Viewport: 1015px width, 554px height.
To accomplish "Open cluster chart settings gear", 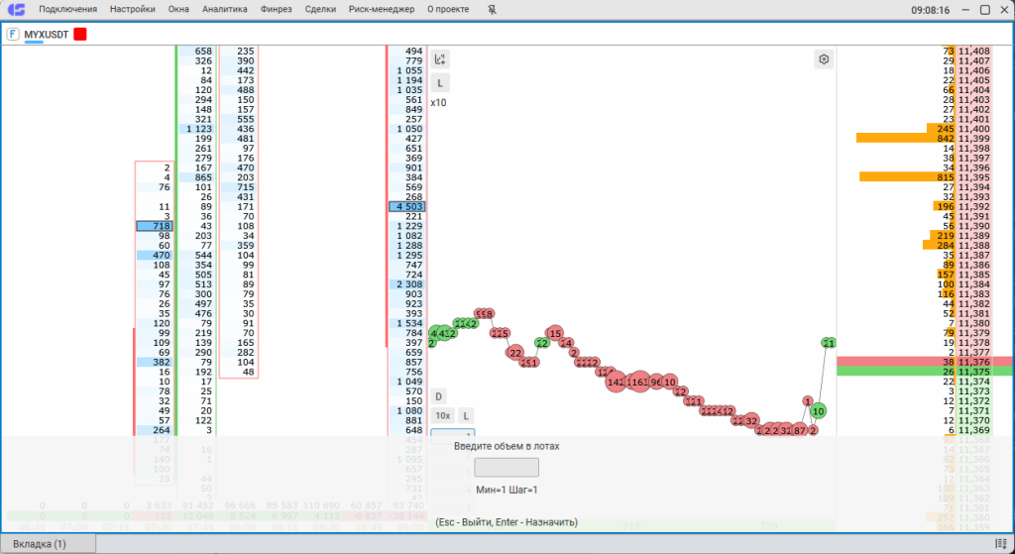I will point(824,59).
